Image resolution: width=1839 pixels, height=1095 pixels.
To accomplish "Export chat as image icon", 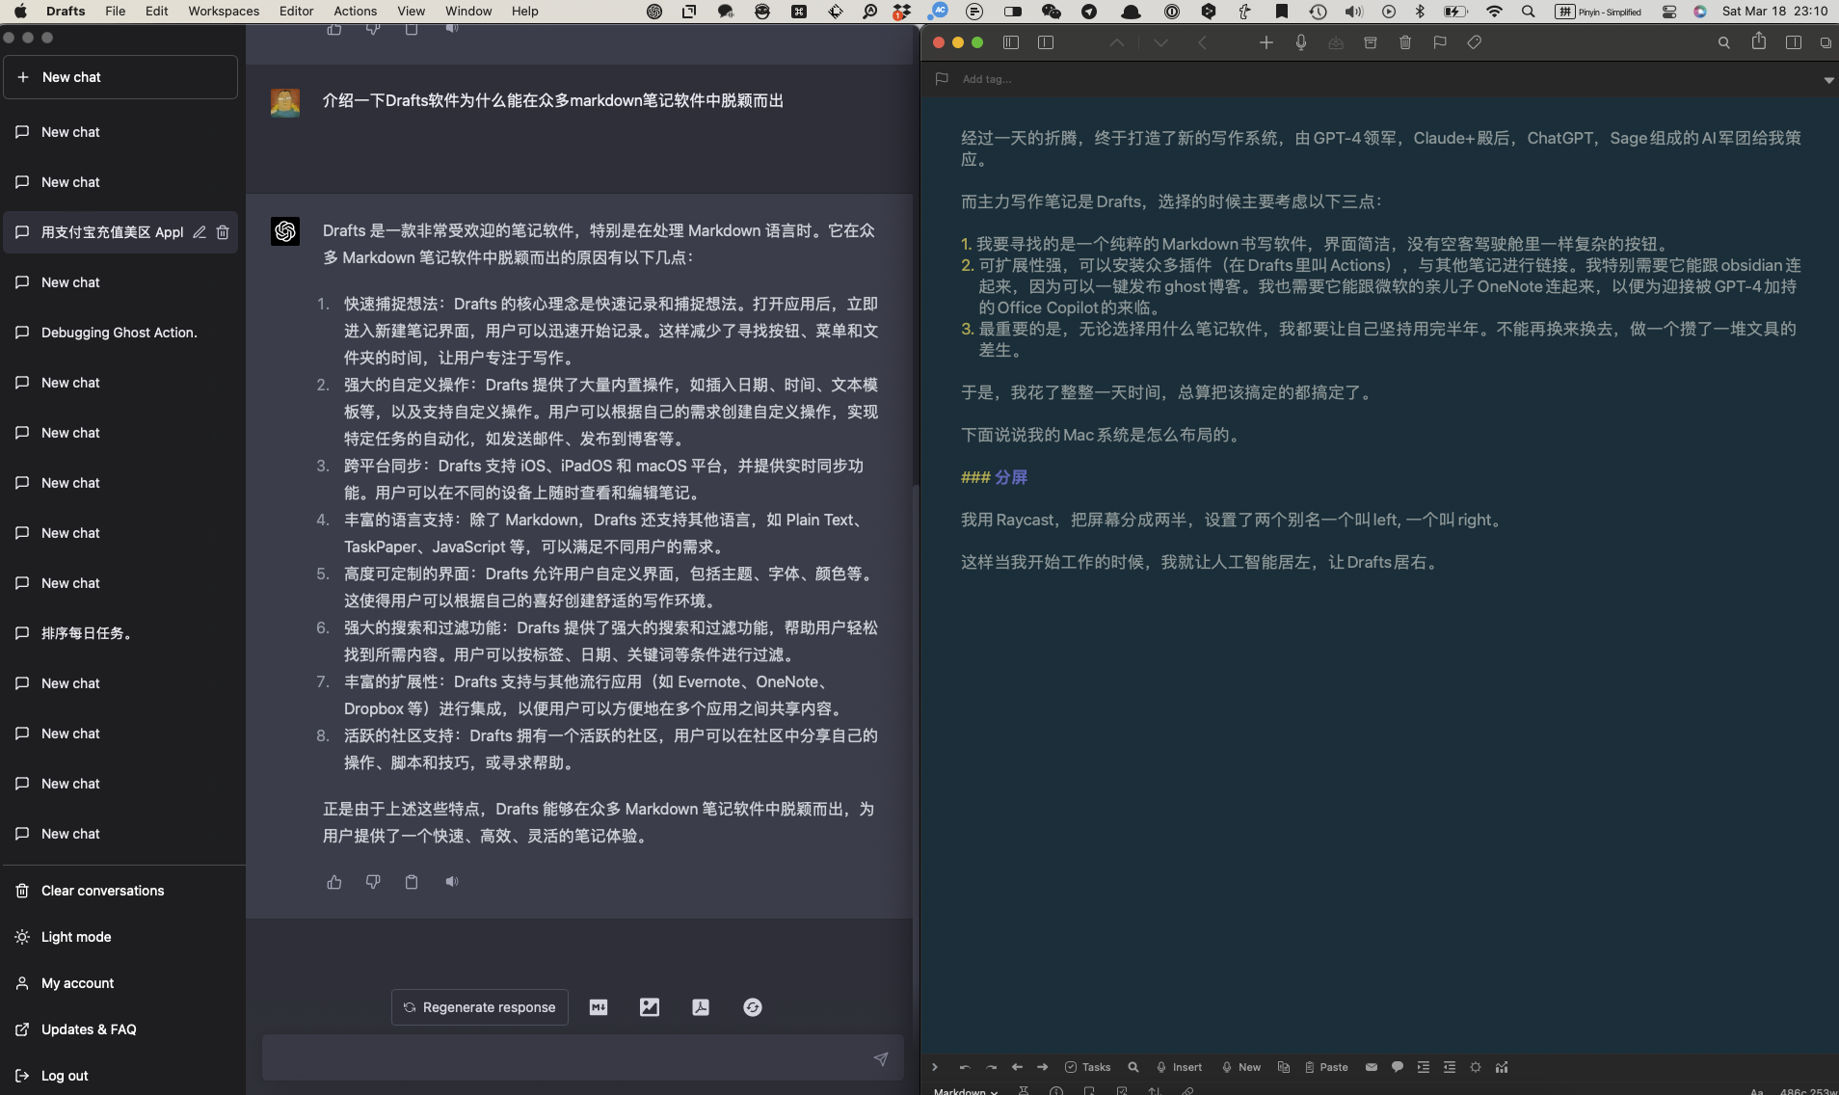I will [x=650, y=1007].
